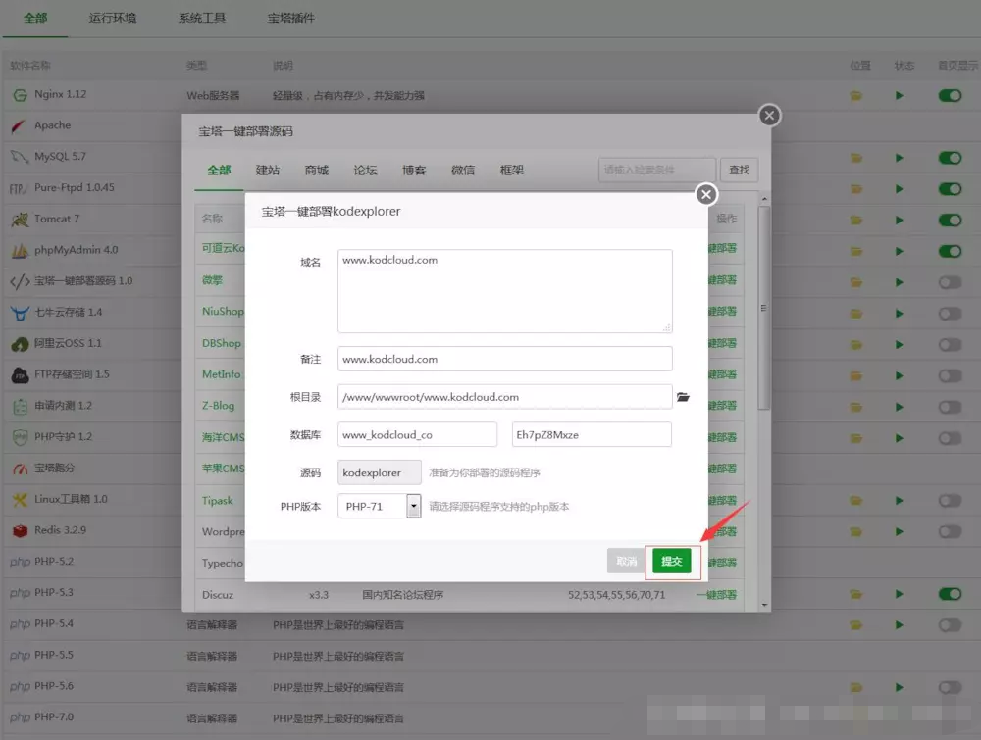981x740 pixels.
Task: Click the PHP-5.4 folder location icon
Action: pyautogui.click(x=855, y=625)
